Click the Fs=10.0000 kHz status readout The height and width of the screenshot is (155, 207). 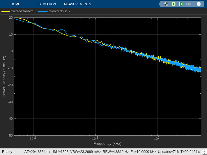[x=143, y=152]
